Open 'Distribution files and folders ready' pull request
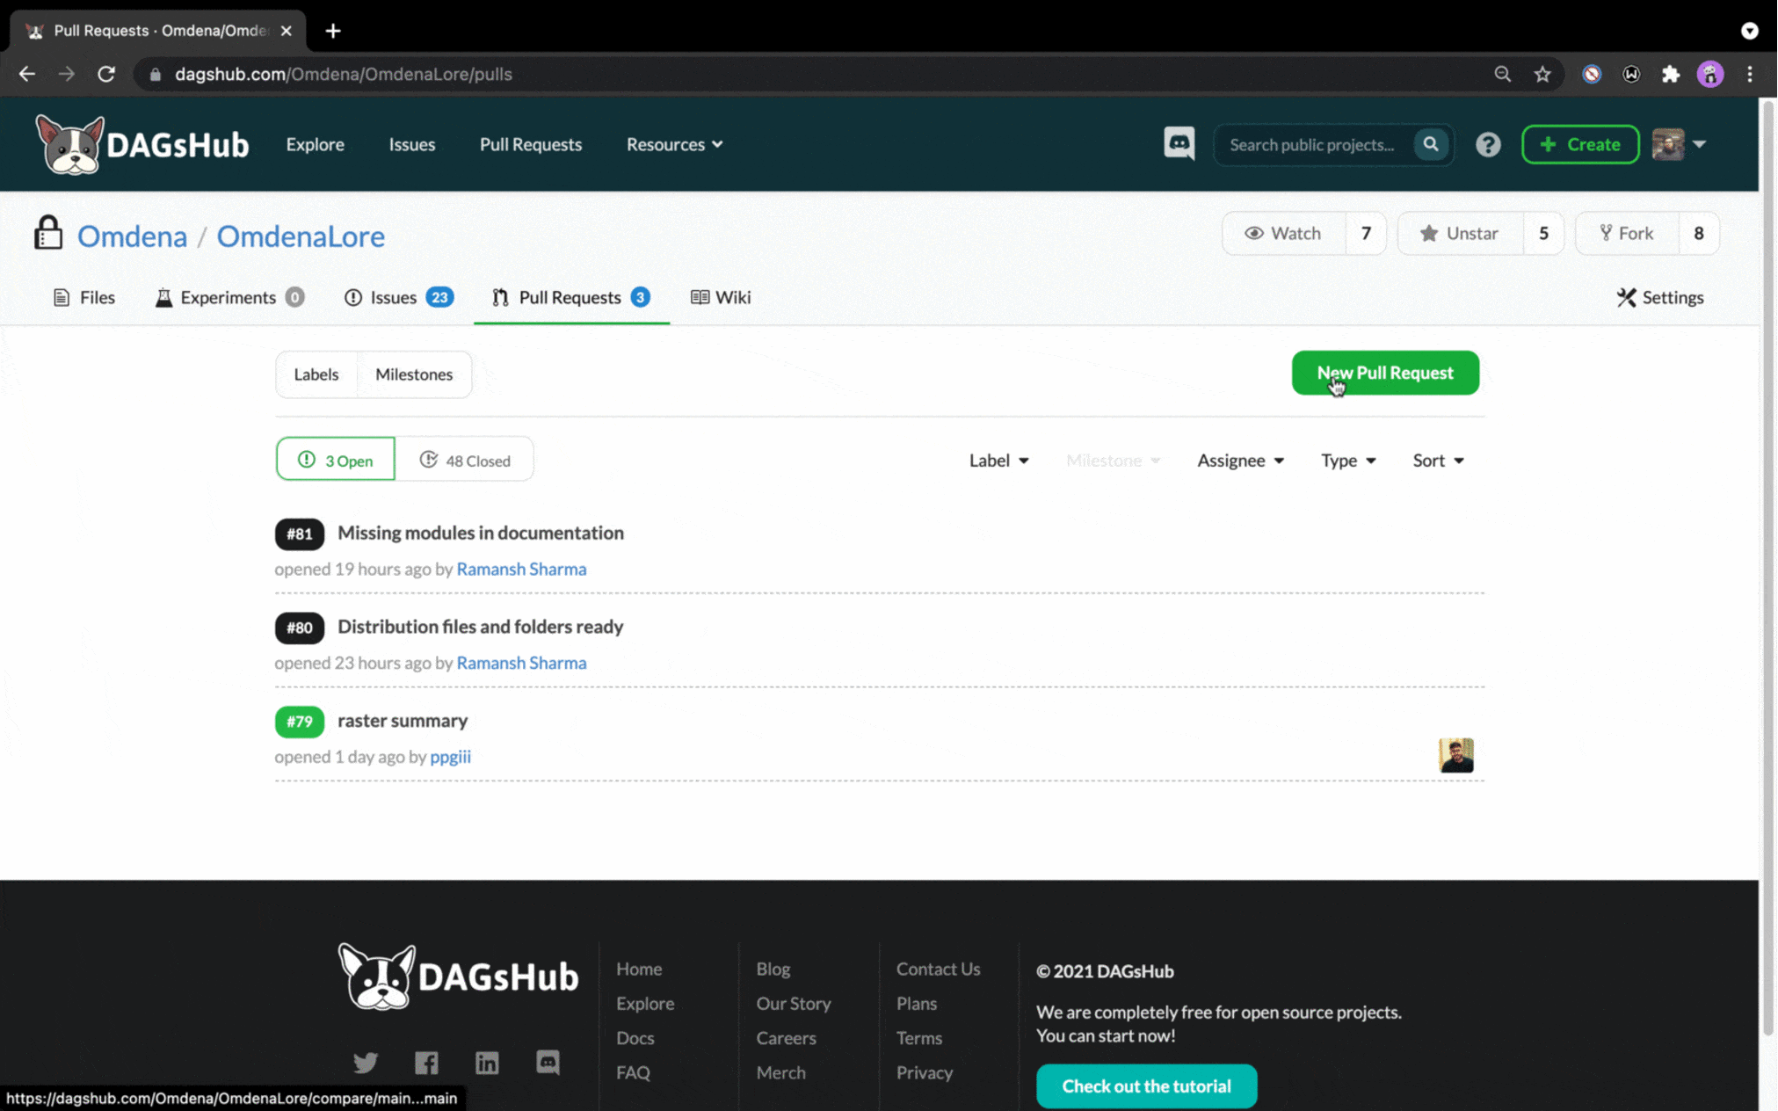This screenshot has height=1111, width=1778. [481, 627]
